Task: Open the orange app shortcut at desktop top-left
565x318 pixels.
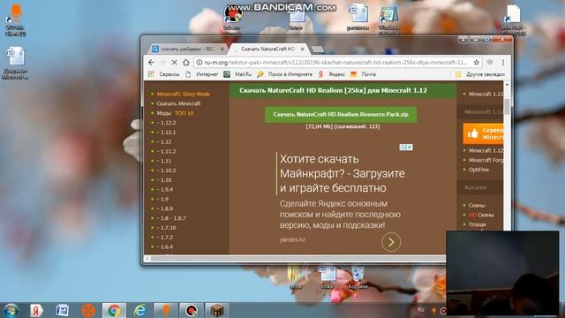Action: [16, 19]
